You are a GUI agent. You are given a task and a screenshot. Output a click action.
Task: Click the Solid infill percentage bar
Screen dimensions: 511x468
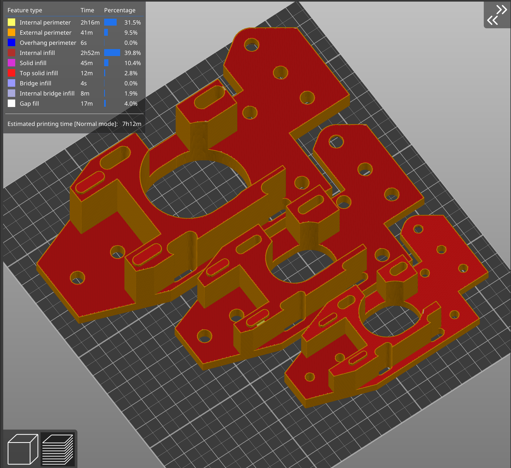(106, 63)
